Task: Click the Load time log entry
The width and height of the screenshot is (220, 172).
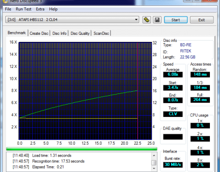Action: (42, 156)
